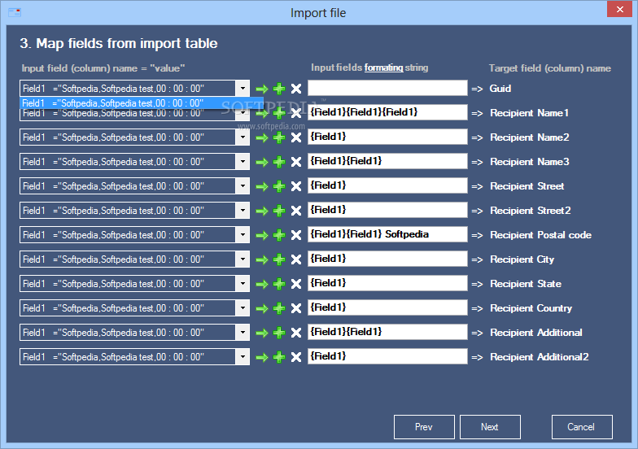Open the input field dropdown for Recipient Additional
Image resolution: width=638 pixels, height=449 pixels.
pyautogui.click(x=243, y=332)
